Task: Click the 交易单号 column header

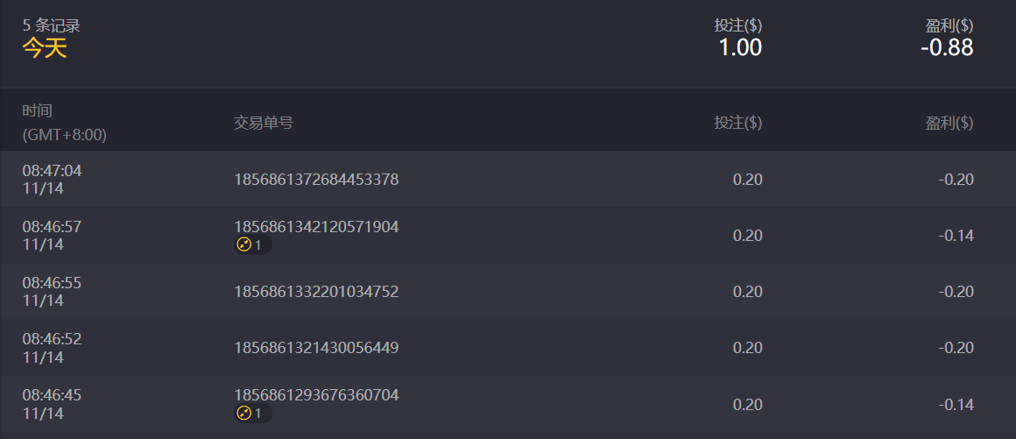Action: tap(264, 123)
